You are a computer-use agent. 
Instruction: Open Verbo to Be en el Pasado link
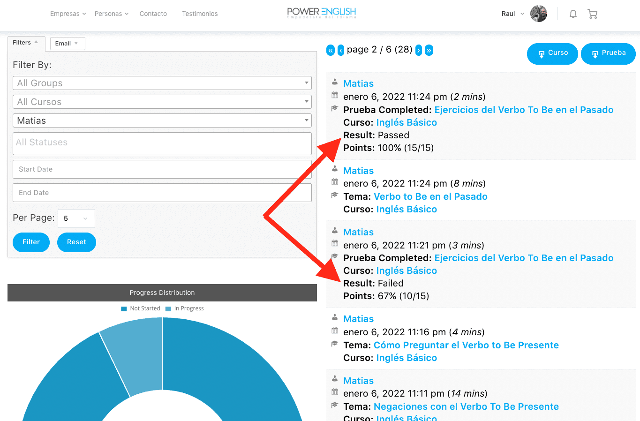pos(430,196)
